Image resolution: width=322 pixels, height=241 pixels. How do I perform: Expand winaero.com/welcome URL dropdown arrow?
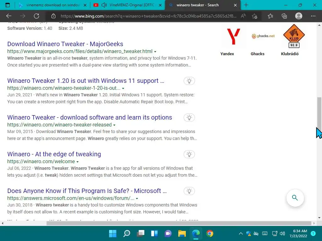(77, 162)
